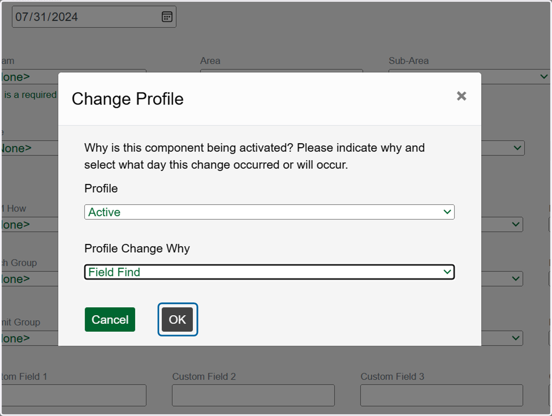Open the Profile dropdown showing Active
Viewport: 552px width, 416px height.
[x=270, y=212]
